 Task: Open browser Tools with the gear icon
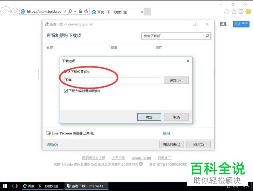[241, 12]
